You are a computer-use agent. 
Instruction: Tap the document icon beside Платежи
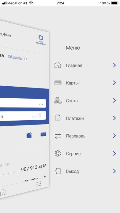click(x=58, y=118)
